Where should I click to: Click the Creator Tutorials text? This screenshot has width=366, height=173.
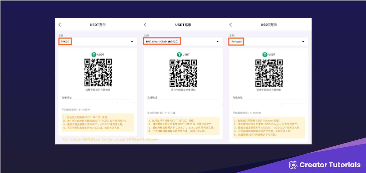[330, 165]
